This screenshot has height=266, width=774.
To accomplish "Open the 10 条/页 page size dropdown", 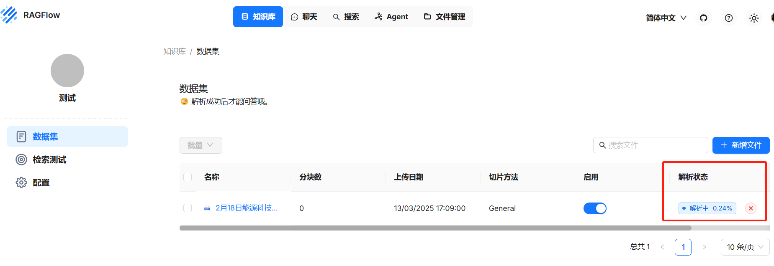I will pos(745,247).
